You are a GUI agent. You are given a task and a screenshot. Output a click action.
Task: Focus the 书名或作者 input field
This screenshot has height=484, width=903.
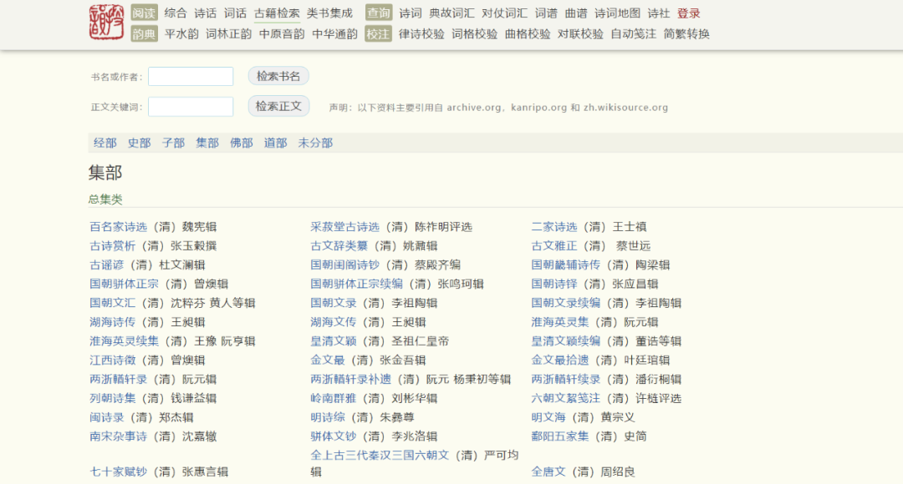click(x=191, y=77)
